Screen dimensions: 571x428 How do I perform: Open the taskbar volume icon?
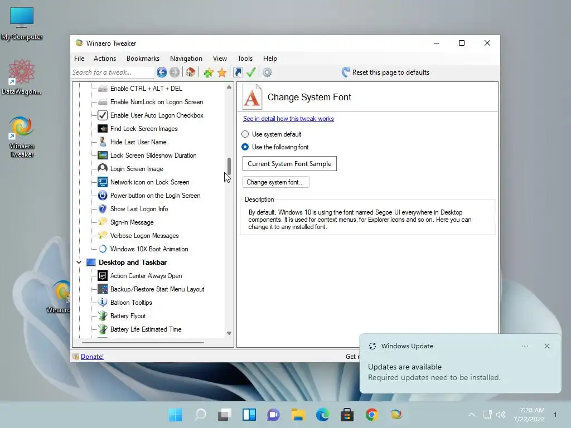[501, 415]
